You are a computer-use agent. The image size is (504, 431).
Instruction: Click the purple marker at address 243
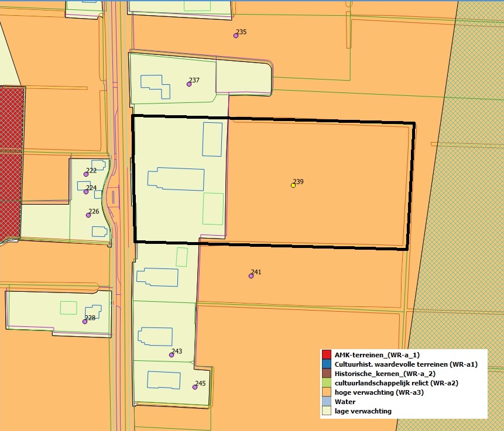pyautogui.click(x=172, y=355)
